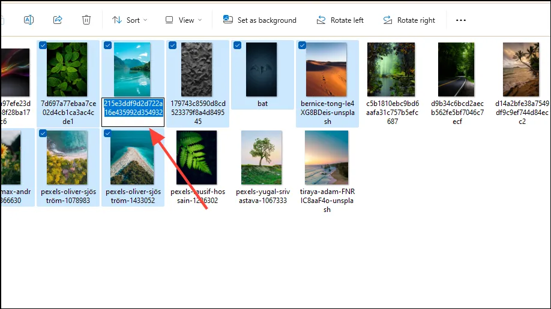Select the lone tree pexels-yugal thumbnail
This screenshot has height=309, width=551.
pyautogui.click(x=262, y=157)
